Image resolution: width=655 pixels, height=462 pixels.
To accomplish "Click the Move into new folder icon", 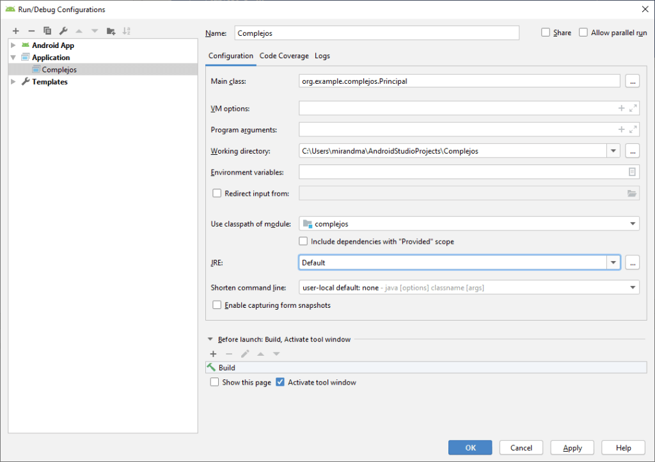I will pos(111,31).
